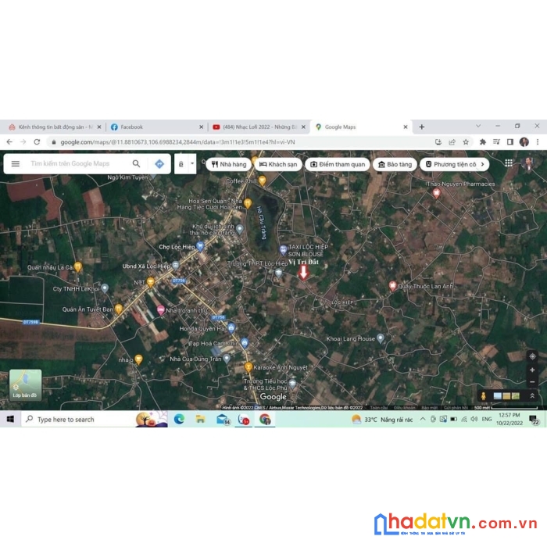Reload the current page
This screenshot has width=547, height=547.
pos(37,142)
